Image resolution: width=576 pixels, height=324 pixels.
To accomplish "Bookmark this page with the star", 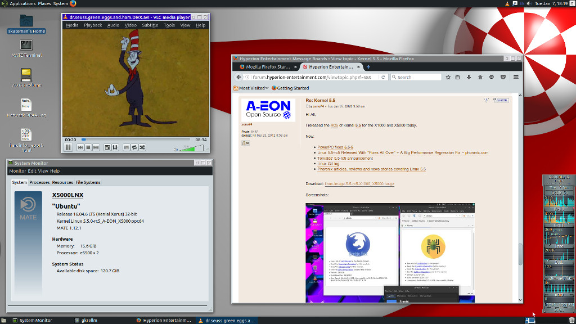I will tap(448, 77).
